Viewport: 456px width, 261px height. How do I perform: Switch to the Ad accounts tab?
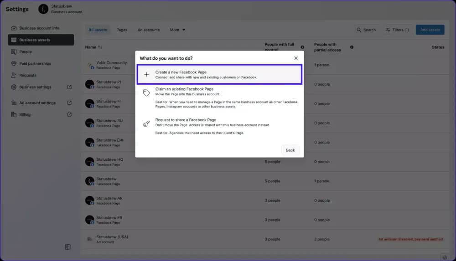pyautogui.click(x=149, y=30)
